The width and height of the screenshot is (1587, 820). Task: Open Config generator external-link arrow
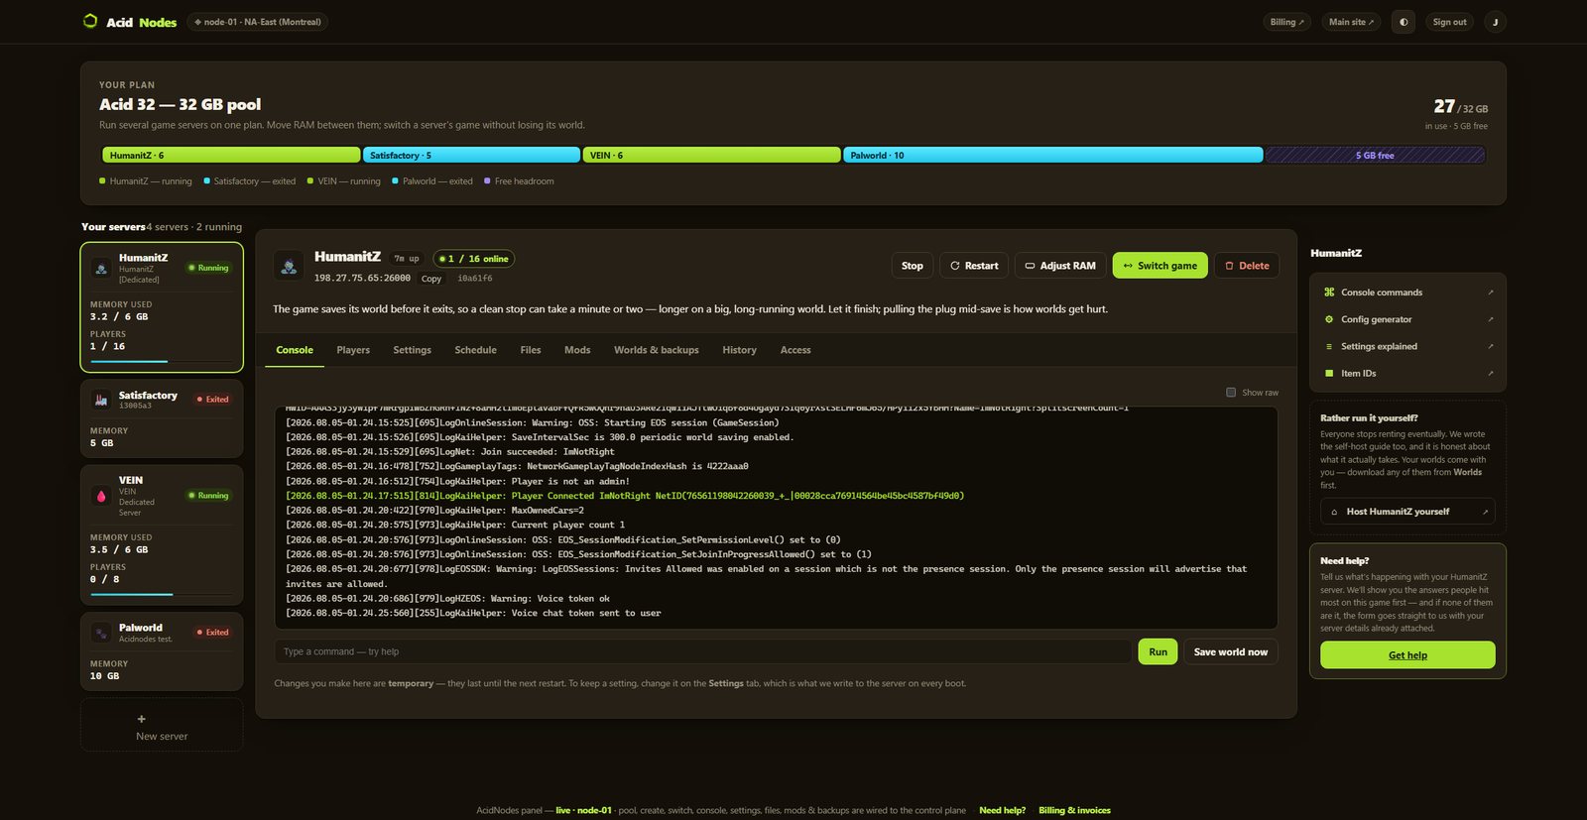click(1490, 319)
